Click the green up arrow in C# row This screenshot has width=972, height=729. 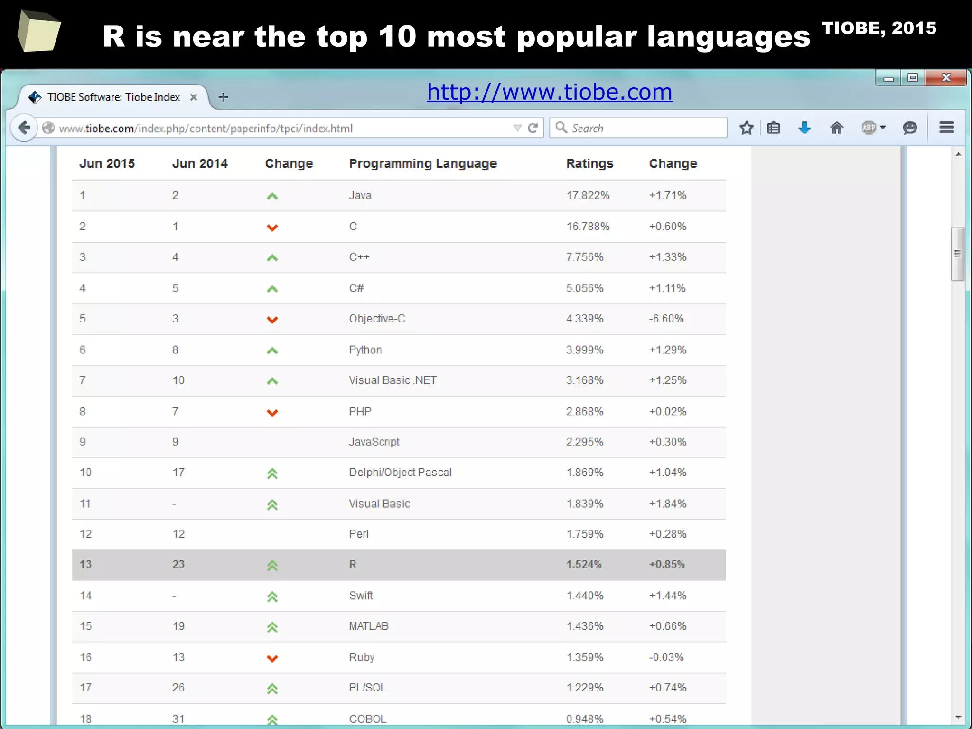272,289
